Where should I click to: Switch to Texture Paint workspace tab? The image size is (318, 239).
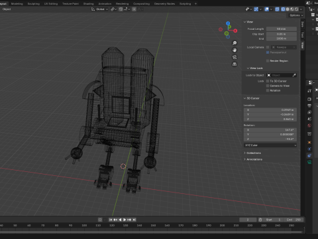tap(70, 4)
